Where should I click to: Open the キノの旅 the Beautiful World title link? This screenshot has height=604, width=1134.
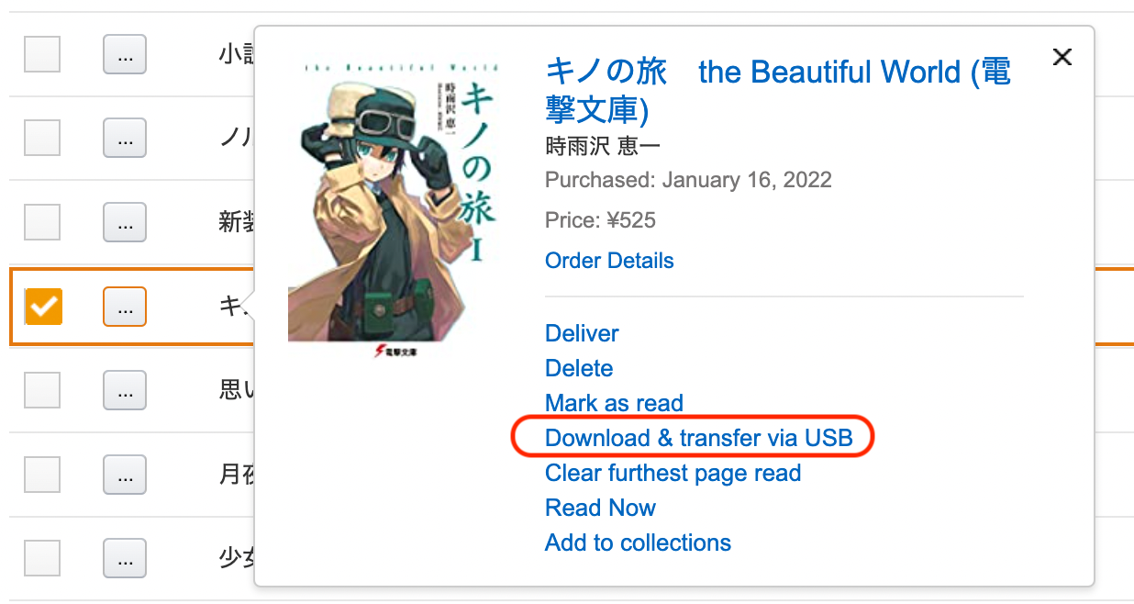pos(778,90)
